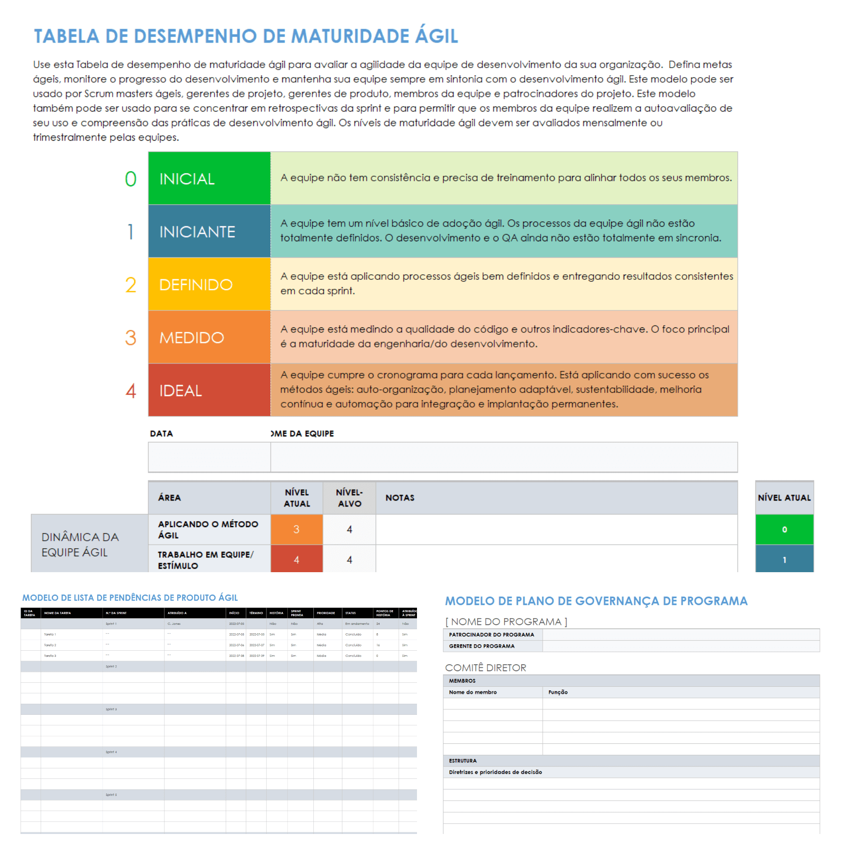The image size is (851, 851).
Task: Click target level 4 in TRABALHO EM EQUIPE row
Action: (x=349, y=559)
